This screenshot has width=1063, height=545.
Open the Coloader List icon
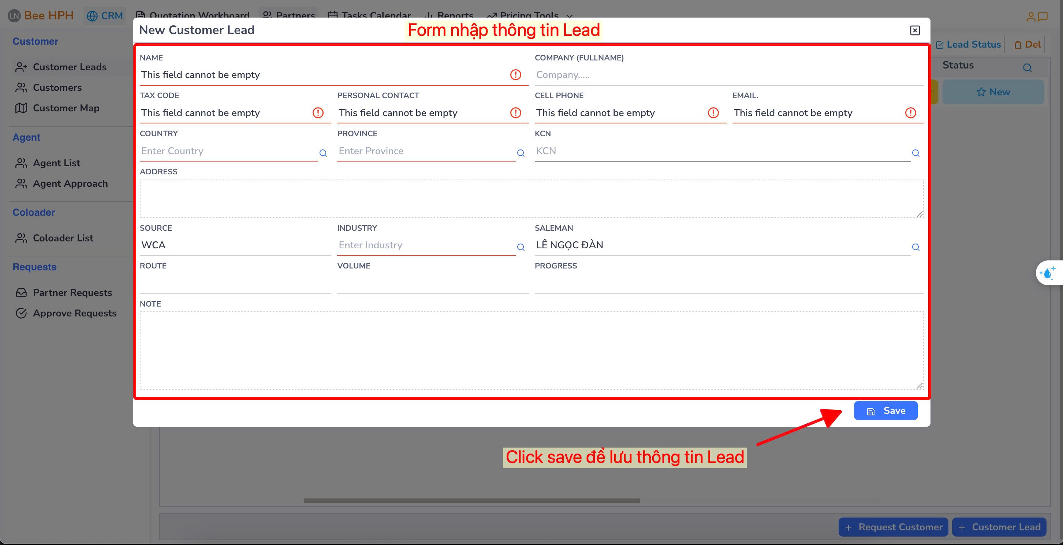pos(22,238)
